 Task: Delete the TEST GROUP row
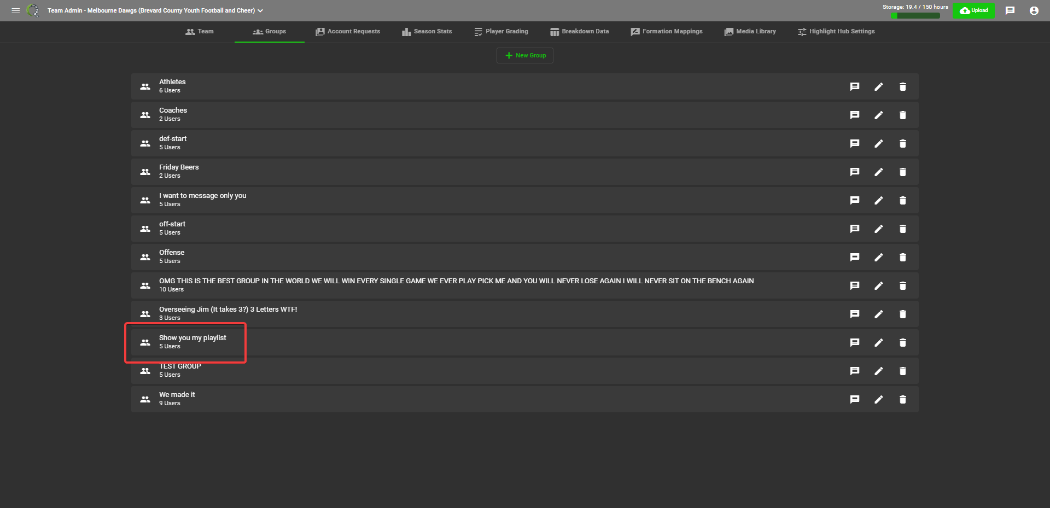[903, 371]
